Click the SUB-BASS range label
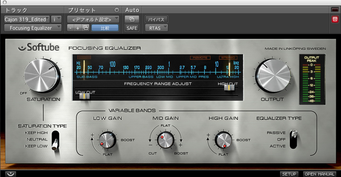Image resolution: width=341 pixels, height=177 pixels. 87,77
